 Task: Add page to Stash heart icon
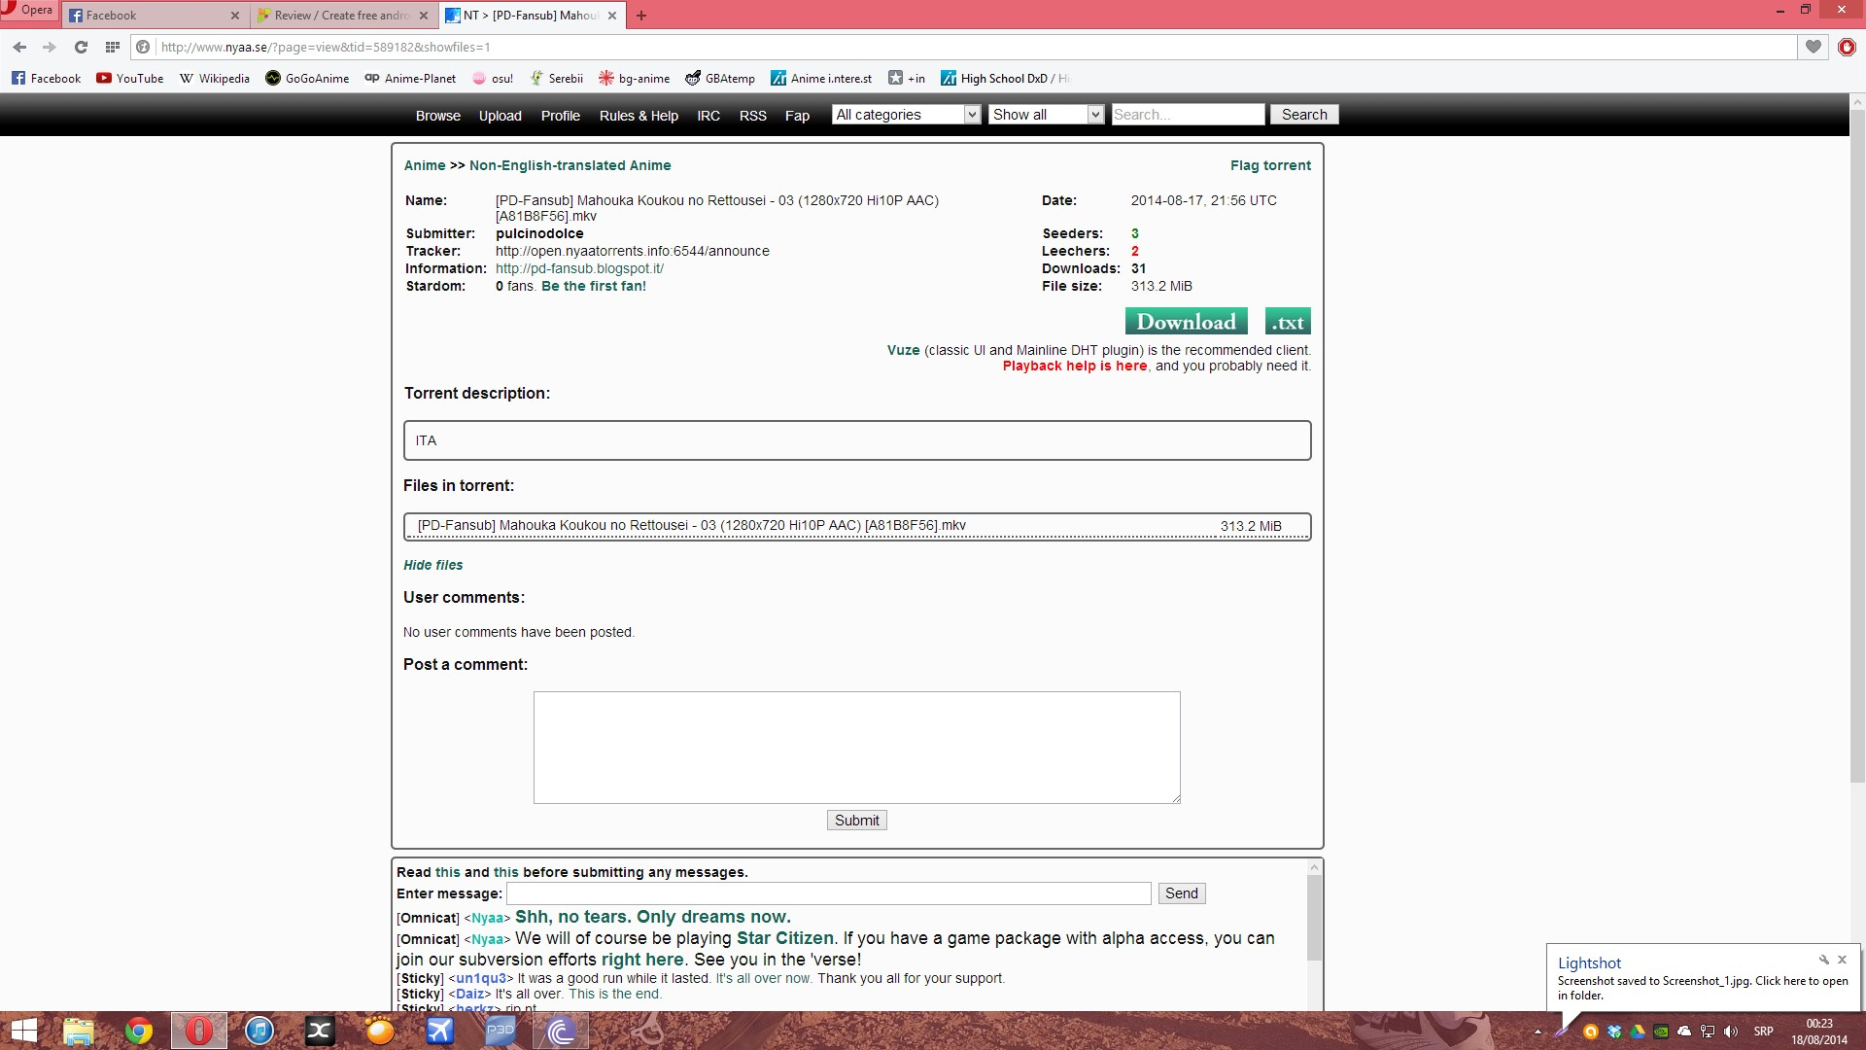click(x=1814, y=47)
